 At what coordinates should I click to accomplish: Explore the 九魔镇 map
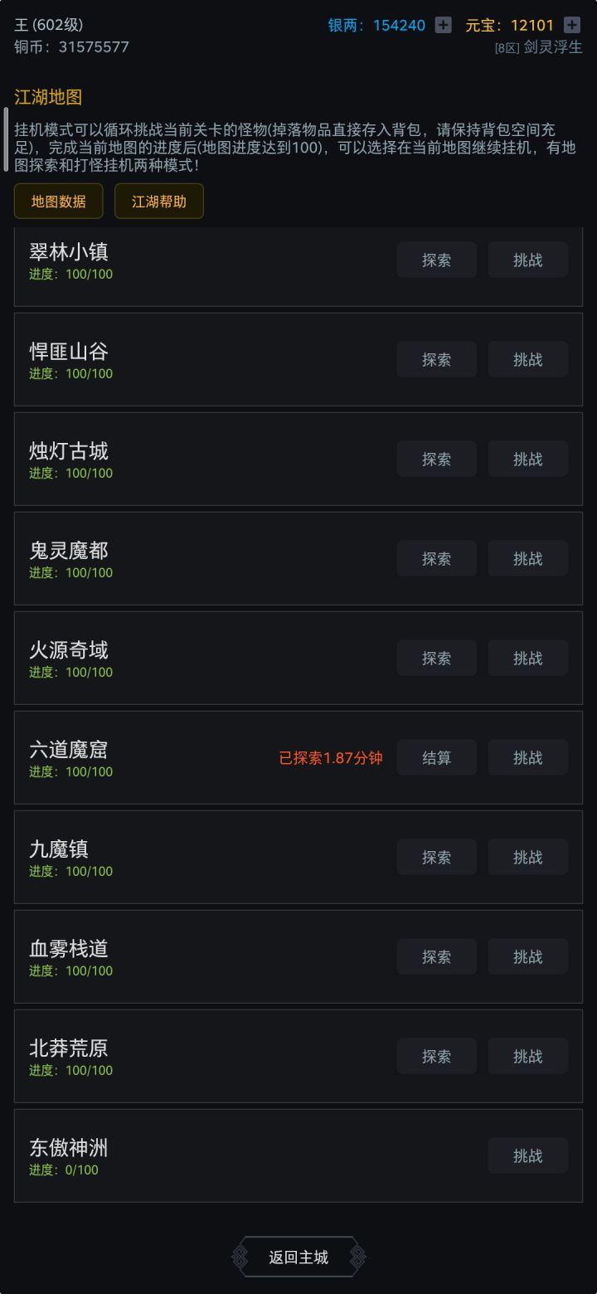point(437,857)
